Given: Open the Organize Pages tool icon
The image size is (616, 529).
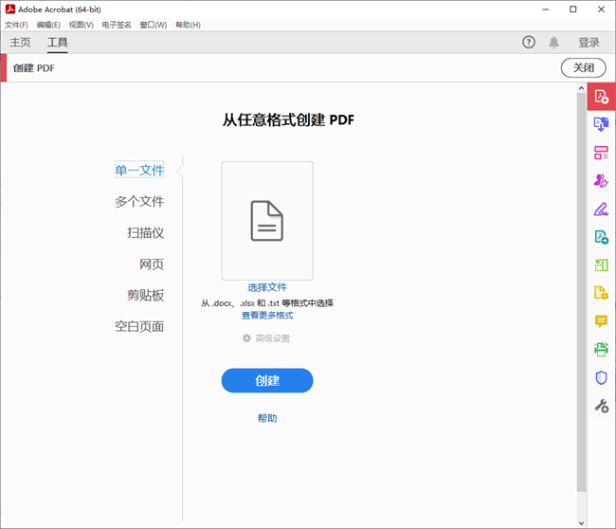Looking at the screenshot, I should coord(601,264).
